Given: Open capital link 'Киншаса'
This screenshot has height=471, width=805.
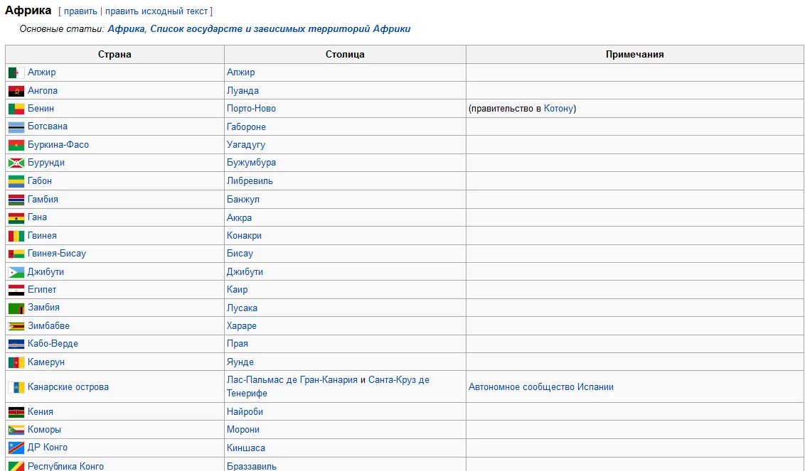Looking at the screenshot, I should click(x=246, y=448).
